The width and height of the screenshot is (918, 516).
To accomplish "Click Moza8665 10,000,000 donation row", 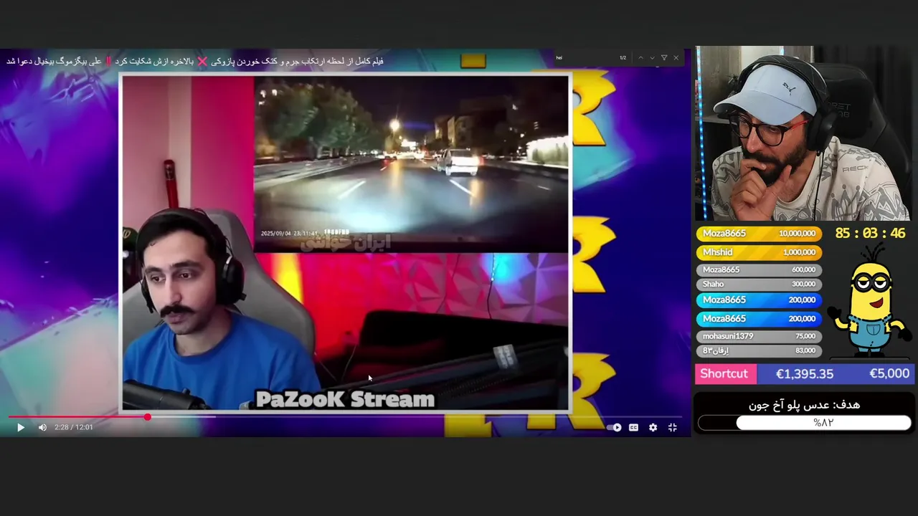I will pos(759,233).
